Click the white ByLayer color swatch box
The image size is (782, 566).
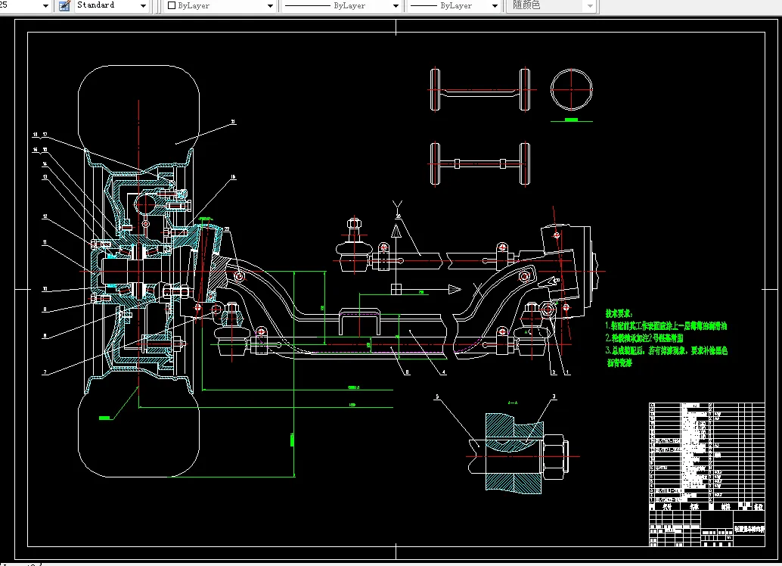172,5
